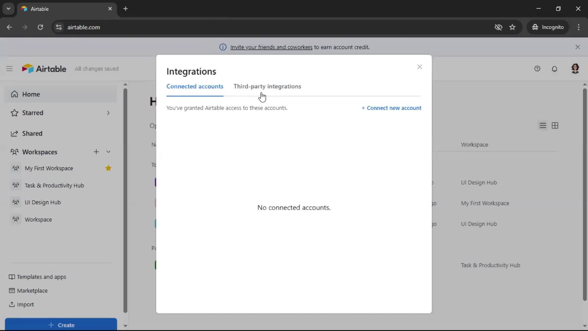Click Invite your friends and coworkers link
The image size is (588, 331).
click(271, 47)
